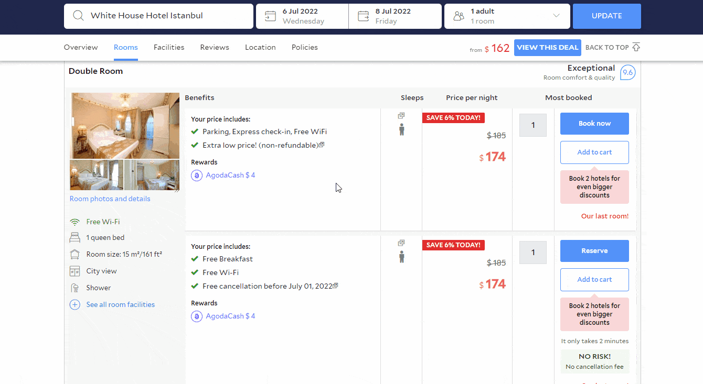Click the Our last room! notice

(x=605, y=216)
